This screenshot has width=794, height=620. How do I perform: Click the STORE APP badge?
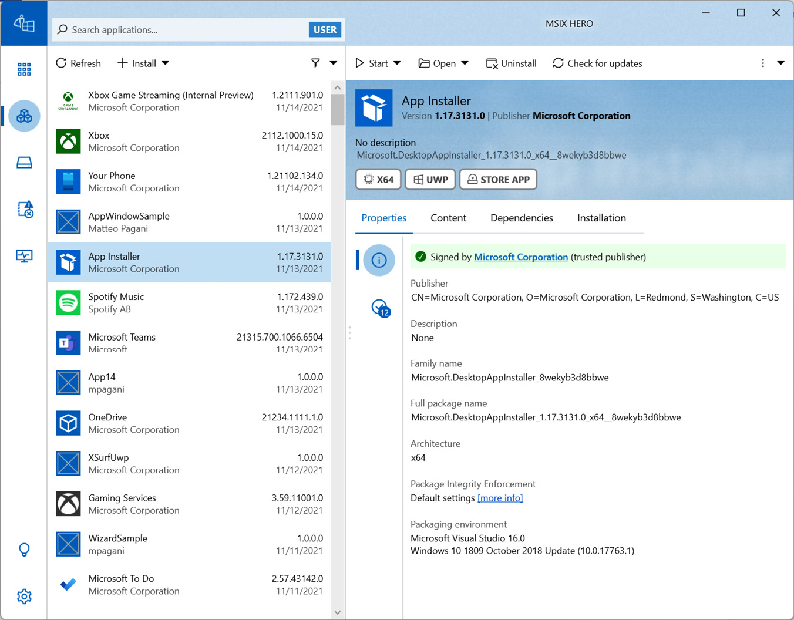click(x=498, y=179)
